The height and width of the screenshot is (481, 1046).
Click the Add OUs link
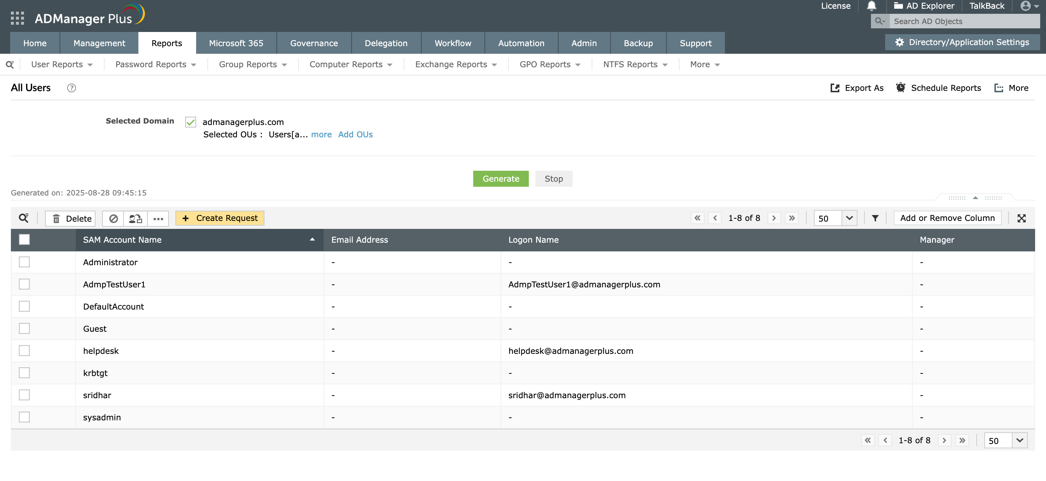(x=355, y=134)
